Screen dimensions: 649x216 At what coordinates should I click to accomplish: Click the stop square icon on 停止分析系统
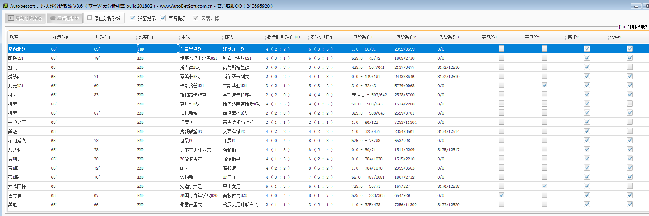pos(90,18)
